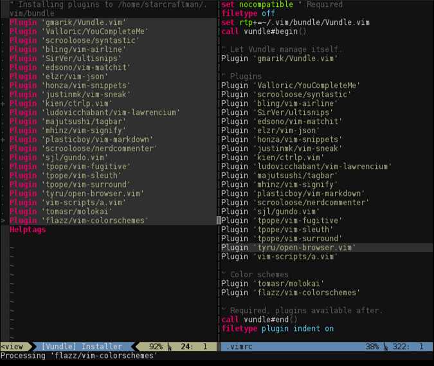This screenshot has width=434, height=366.
Task: Click 'mhinz/vim-signify' in the installer pane
Action: click(68, 131)
